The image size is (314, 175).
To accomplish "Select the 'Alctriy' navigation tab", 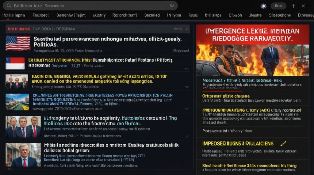I will (99, 15).
